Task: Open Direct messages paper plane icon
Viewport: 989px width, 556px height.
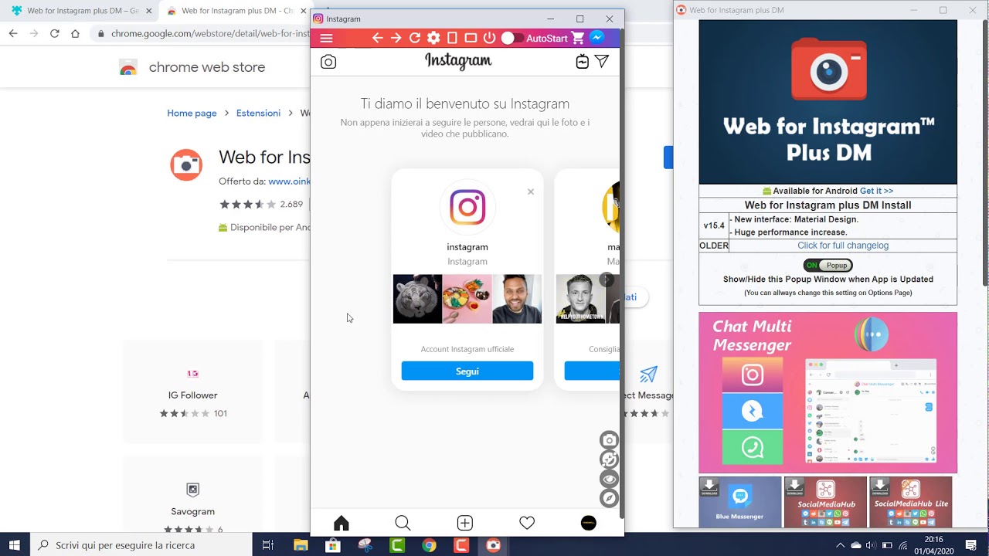Action: tap(602, 62)
